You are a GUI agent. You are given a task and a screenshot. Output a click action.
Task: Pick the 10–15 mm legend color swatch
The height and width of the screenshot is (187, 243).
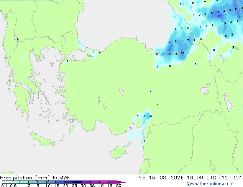click(x=51, y=182)
